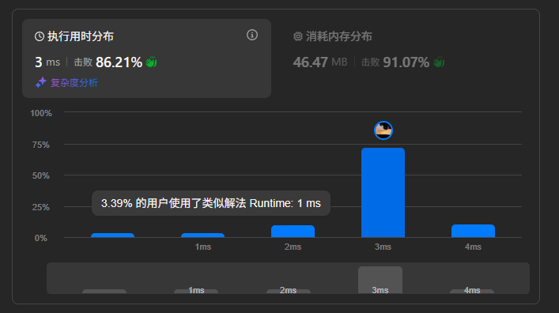This screenshot has width=559, height=313.
Task: Click the blue 2ms bar in chart
Action: tap(293, 232)
